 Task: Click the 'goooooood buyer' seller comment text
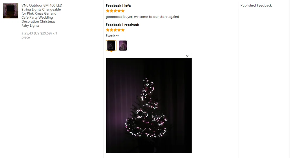142,17
